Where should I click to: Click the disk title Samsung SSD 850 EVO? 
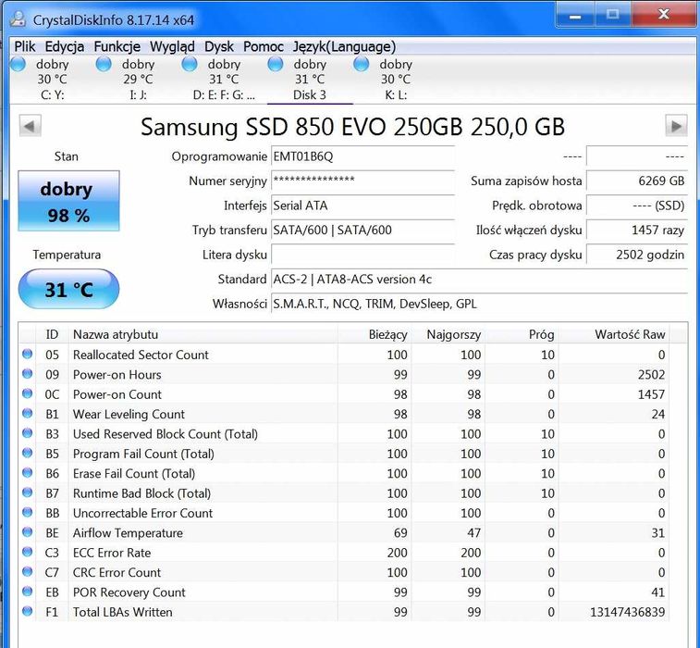(x=352, y=127)
